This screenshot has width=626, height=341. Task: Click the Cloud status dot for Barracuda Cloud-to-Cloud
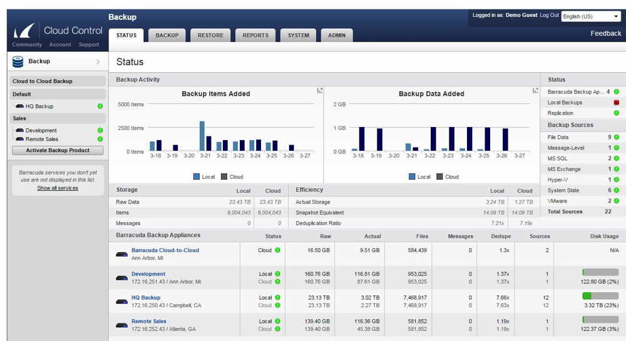[277, 250]
